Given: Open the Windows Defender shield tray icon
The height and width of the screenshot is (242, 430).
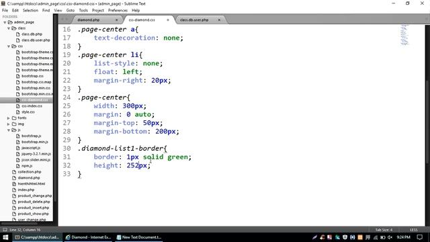Looking at the screenshot, I should point(345,237).
